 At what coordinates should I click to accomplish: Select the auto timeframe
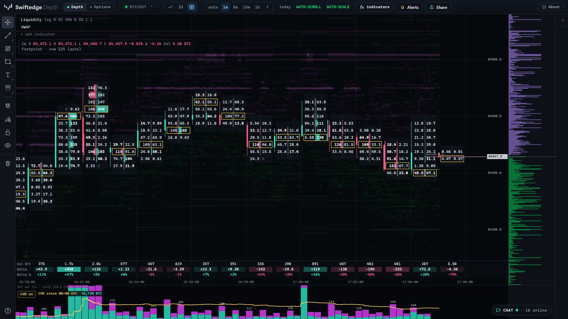tap(213, 7)
